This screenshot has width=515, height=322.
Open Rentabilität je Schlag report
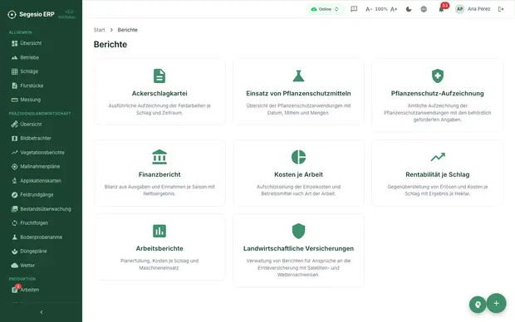coord(438,173)
